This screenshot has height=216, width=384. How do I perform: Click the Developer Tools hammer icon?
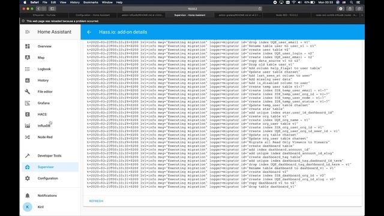pyautogui.click(x=28, y=156)
